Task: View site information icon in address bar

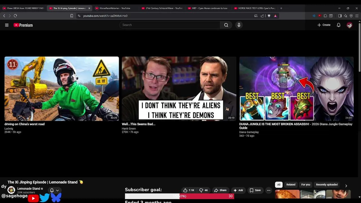Action: coord(79,16)
